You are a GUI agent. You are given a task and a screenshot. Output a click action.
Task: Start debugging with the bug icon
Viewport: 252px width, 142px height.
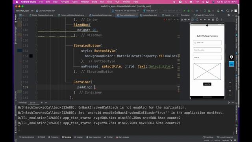point(189,11)
